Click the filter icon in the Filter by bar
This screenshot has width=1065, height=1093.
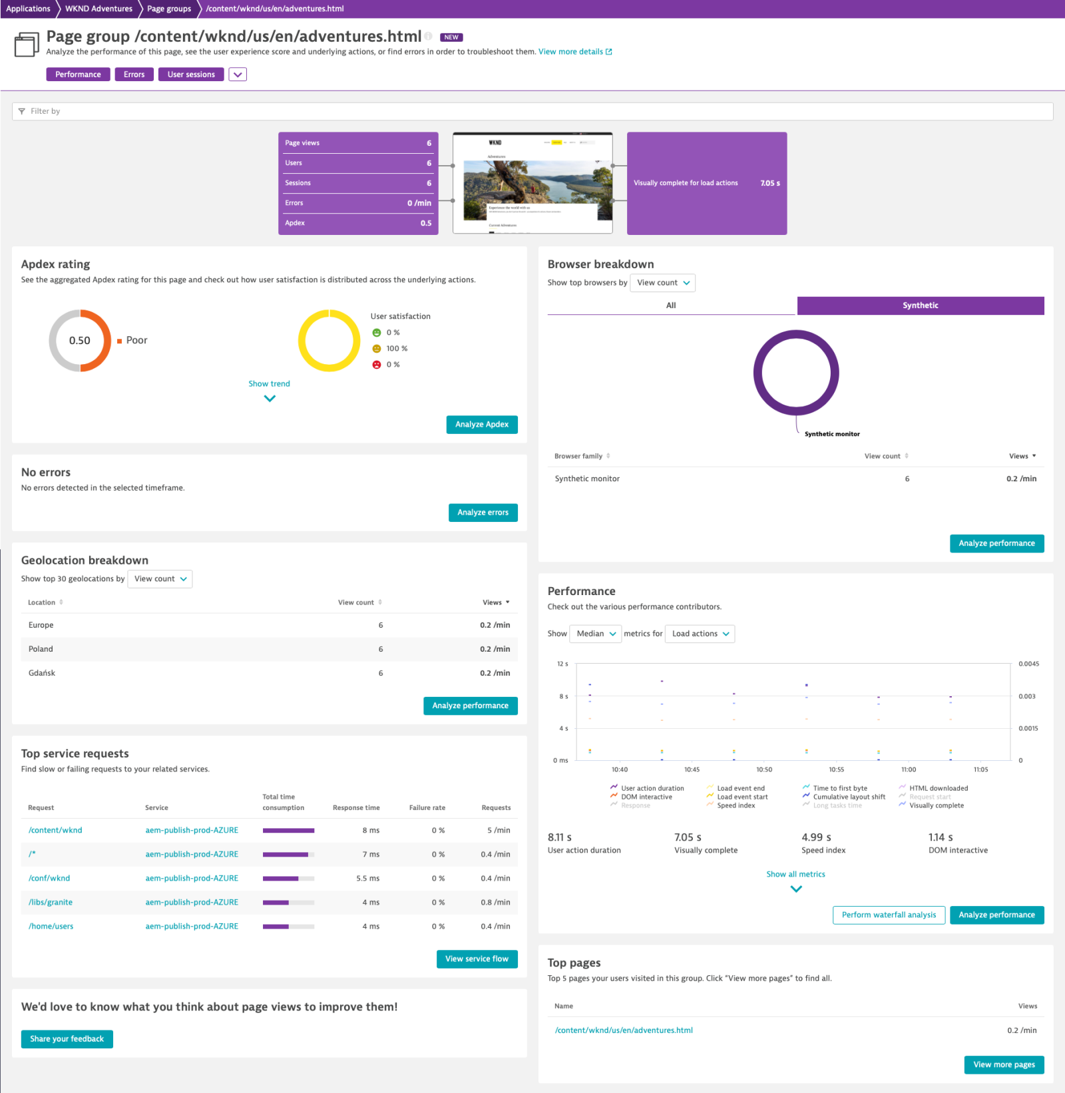22,111
